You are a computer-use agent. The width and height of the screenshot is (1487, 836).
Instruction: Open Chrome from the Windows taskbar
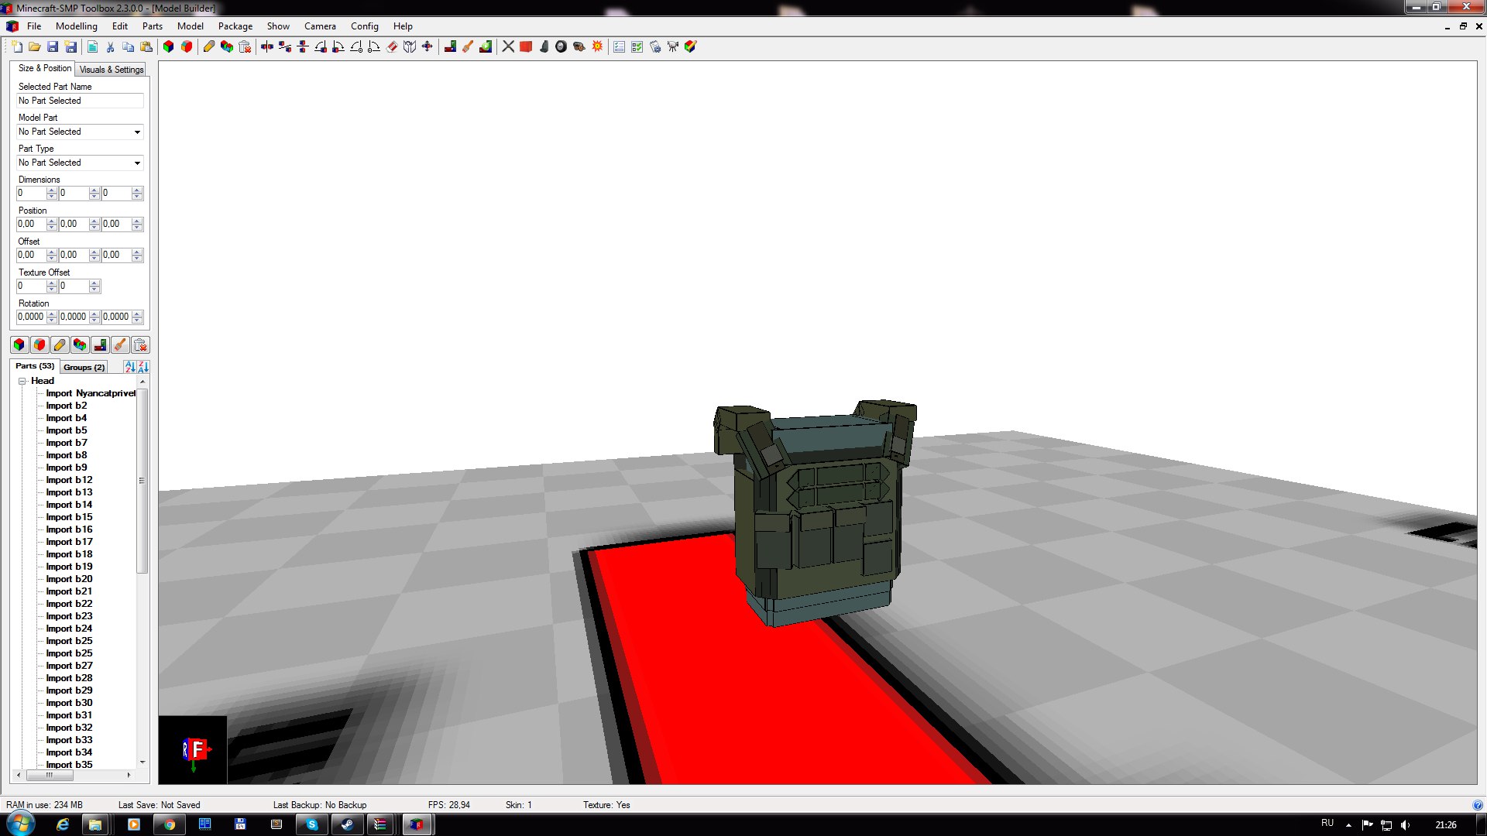(x=169, y=824)
